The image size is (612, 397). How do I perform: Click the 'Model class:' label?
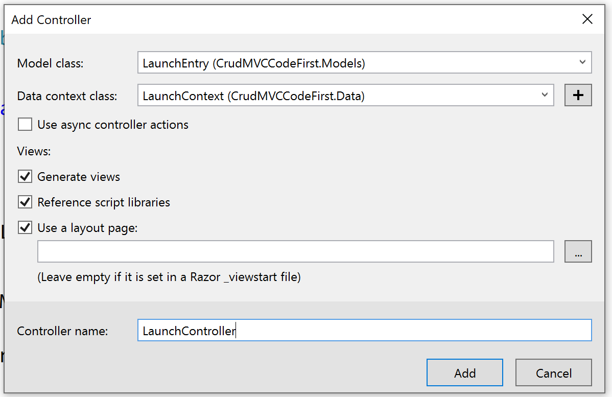point(50,63)
